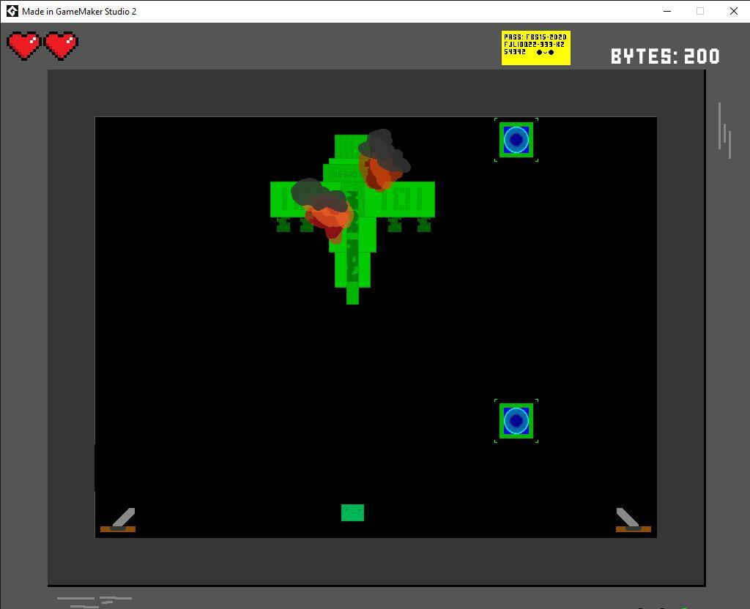Viewport: 750px width, 609px height.
Task: Click the BYTES: 200 score counter
Action: pos(665,56)
